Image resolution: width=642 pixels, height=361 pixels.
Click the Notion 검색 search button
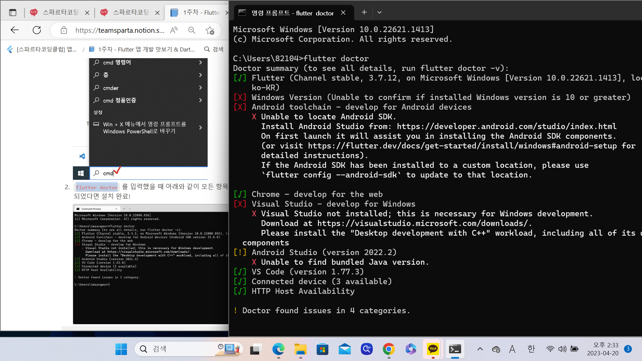[214, 49]
